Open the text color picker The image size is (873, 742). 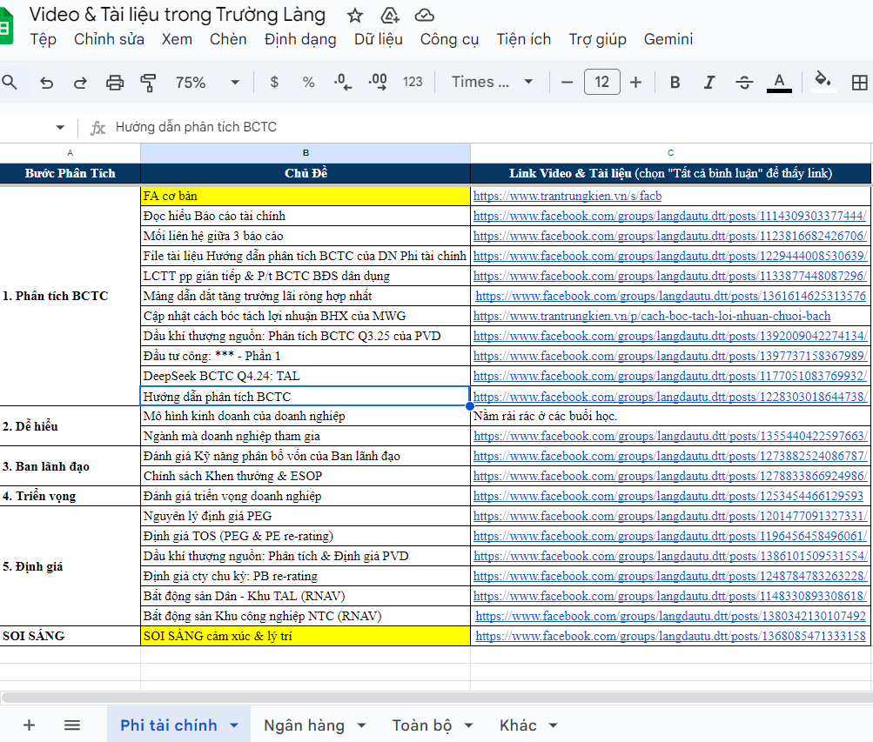pos(780,83)
